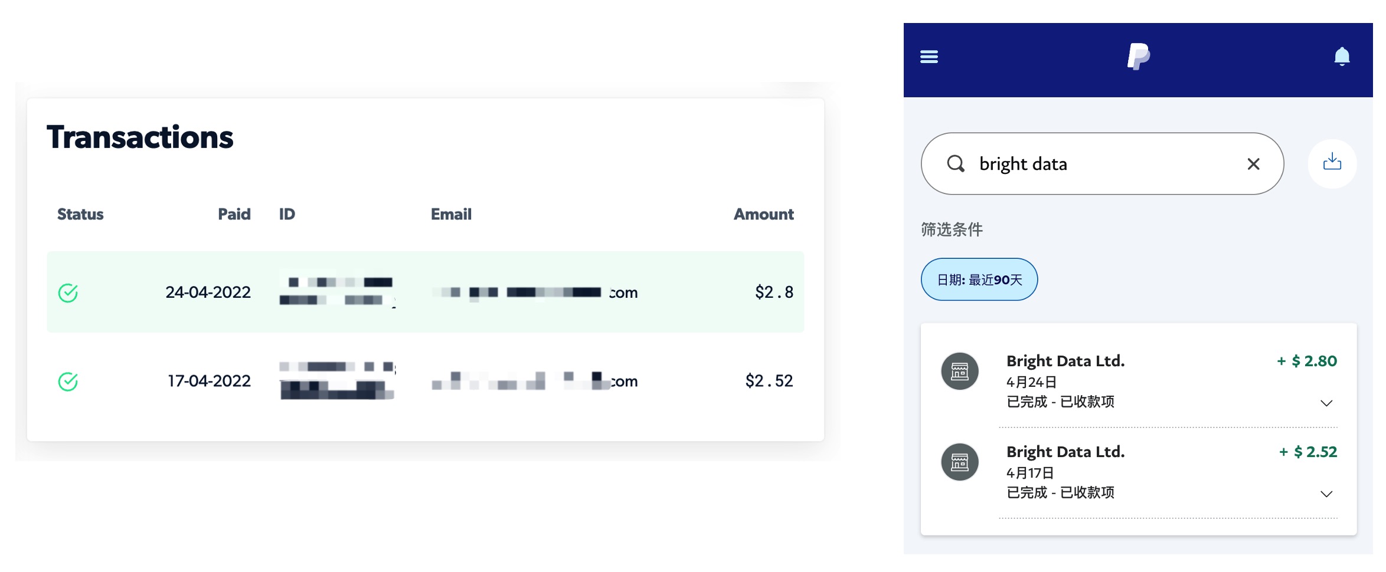Click the PayPal logo

(x=1140, y=57)
